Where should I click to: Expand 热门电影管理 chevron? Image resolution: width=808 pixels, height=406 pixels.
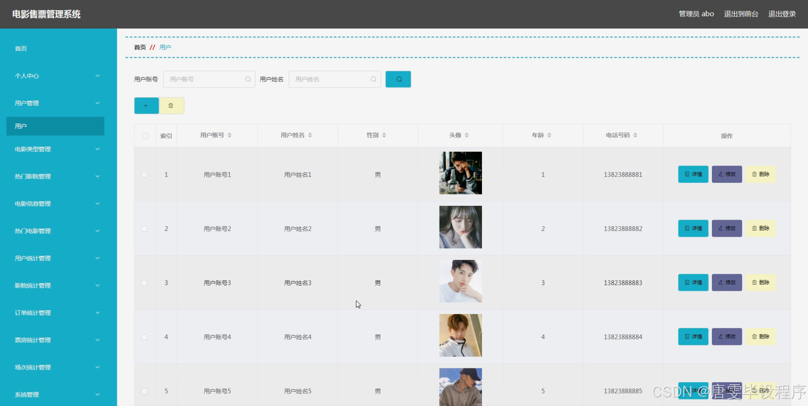(97, 231)
